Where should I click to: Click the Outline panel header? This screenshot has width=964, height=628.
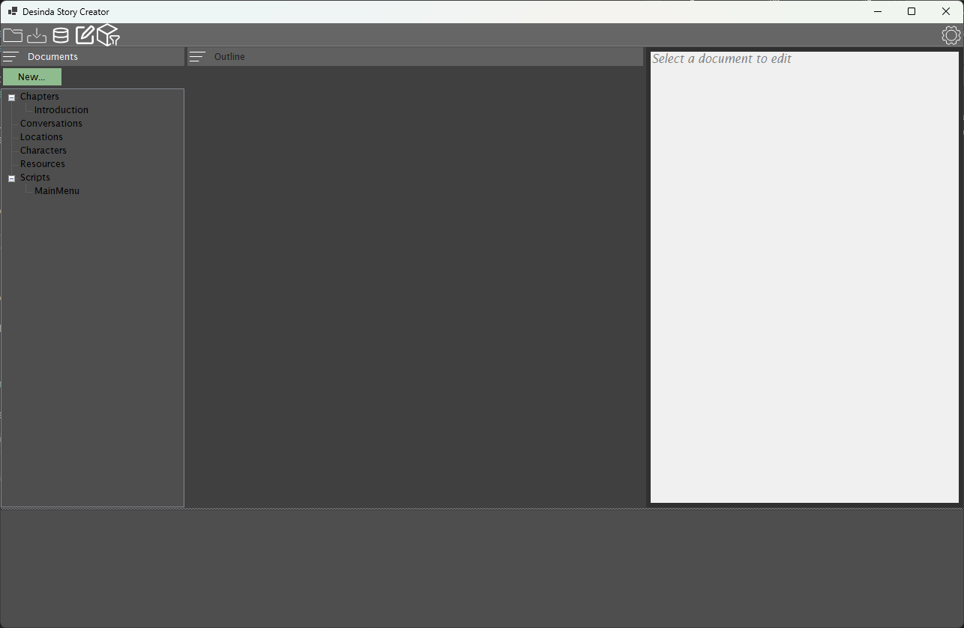(x=415, y=57)
